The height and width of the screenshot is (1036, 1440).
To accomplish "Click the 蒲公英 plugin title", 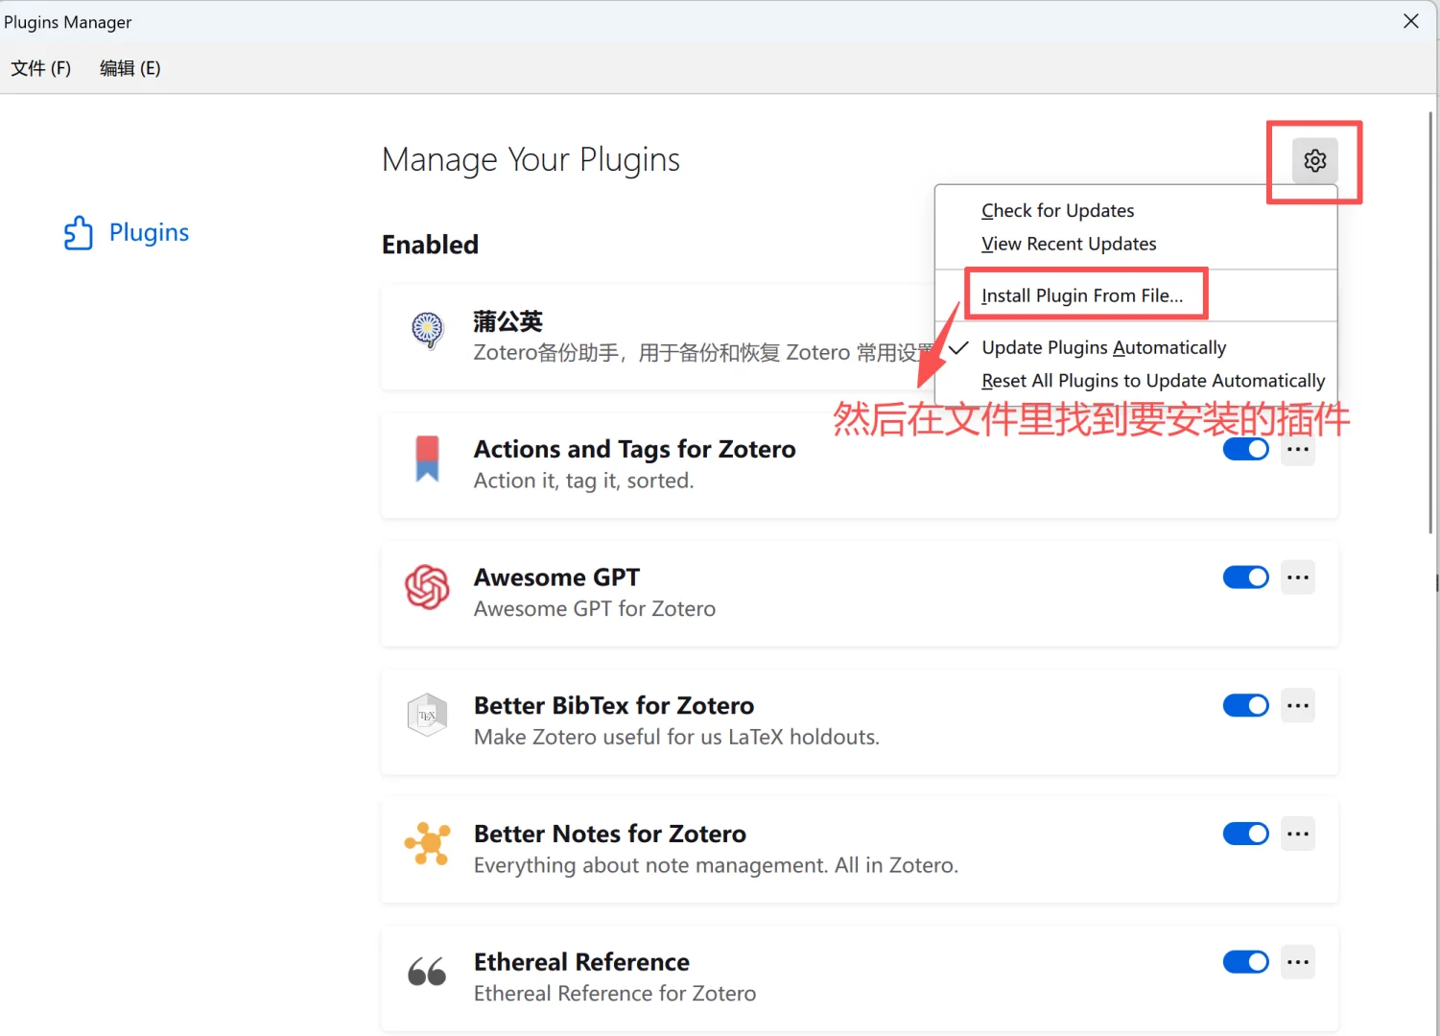I will 508,321.
